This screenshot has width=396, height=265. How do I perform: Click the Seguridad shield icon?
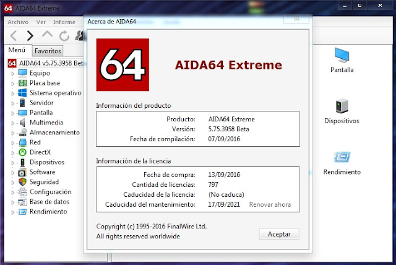(x=22, y=182)
